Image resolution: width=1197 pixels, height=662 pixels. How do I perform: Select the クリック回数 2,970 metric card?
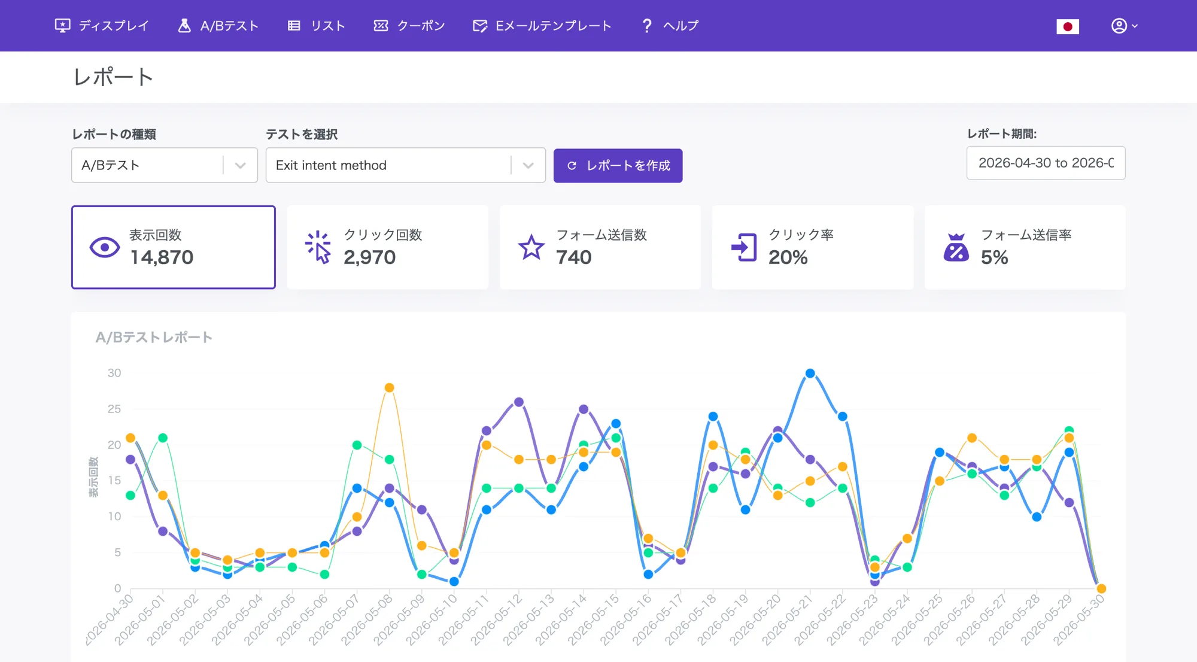click(x=388, y=247)
